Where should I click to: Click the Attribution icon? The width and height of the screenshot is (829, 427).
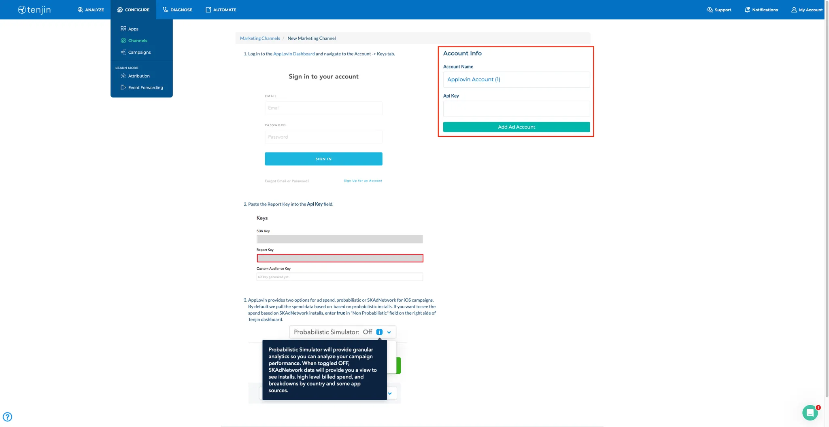(x=123, y=76)
